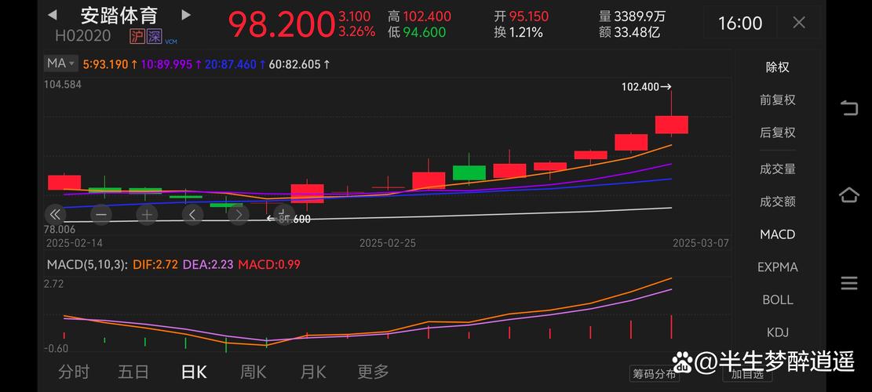
Task: Tap the current price 98.200
Action: coord(281,24)
